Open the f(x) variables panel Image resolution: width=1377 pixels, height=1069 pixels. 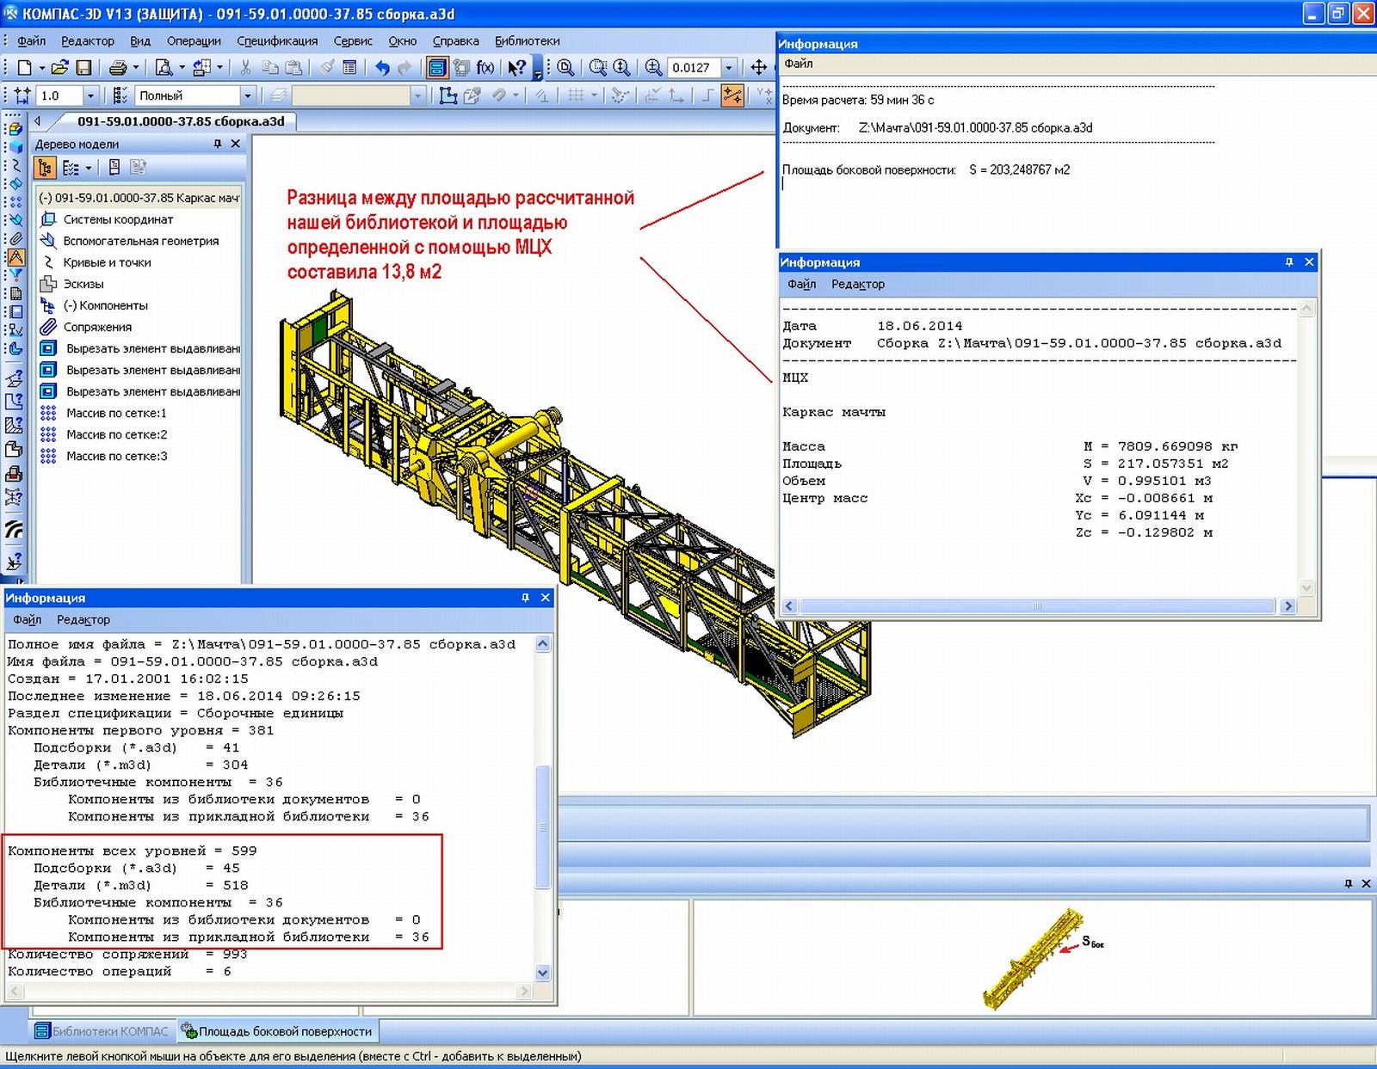[485, 67]
